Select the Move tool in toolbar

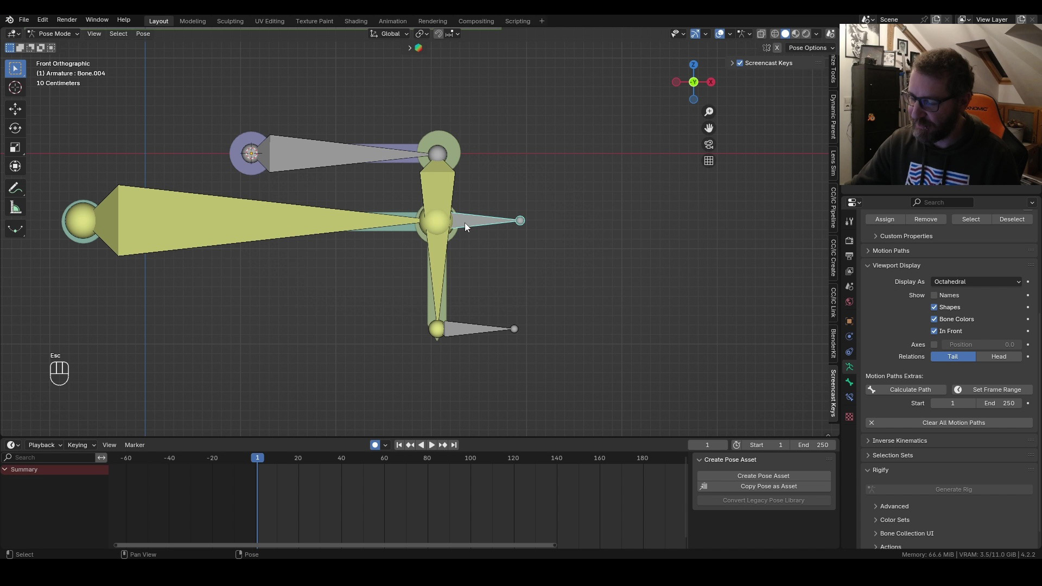click(15, 109)
